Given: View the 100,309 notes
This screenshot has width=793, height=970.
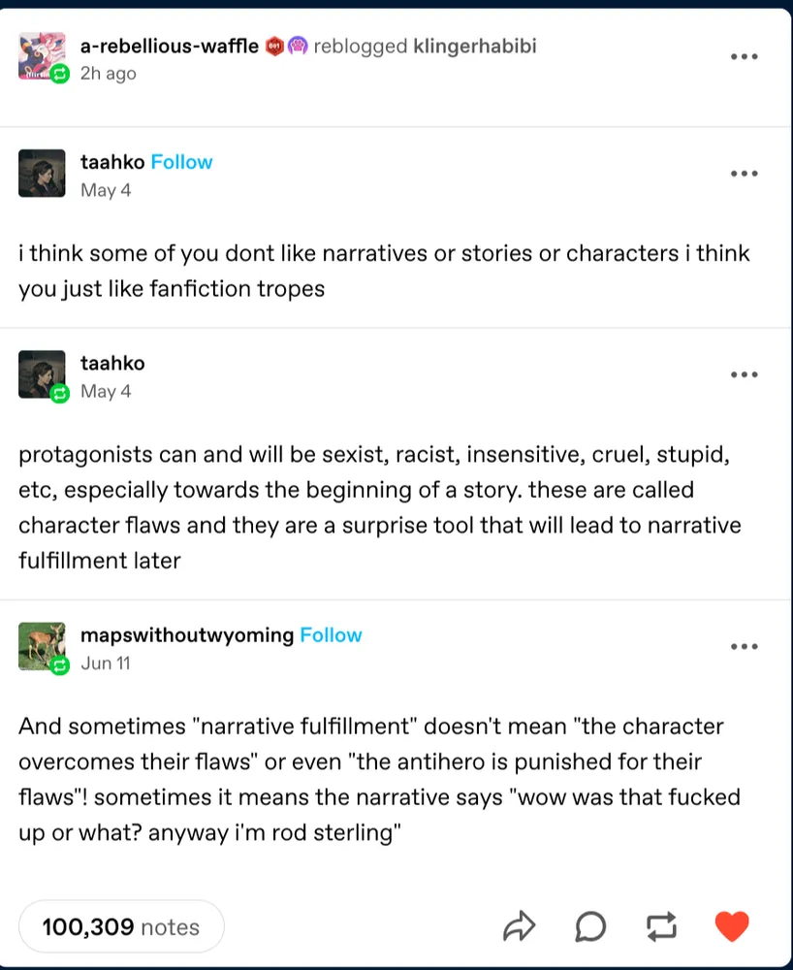Looking at the screenshot, I should coord(121,926).
